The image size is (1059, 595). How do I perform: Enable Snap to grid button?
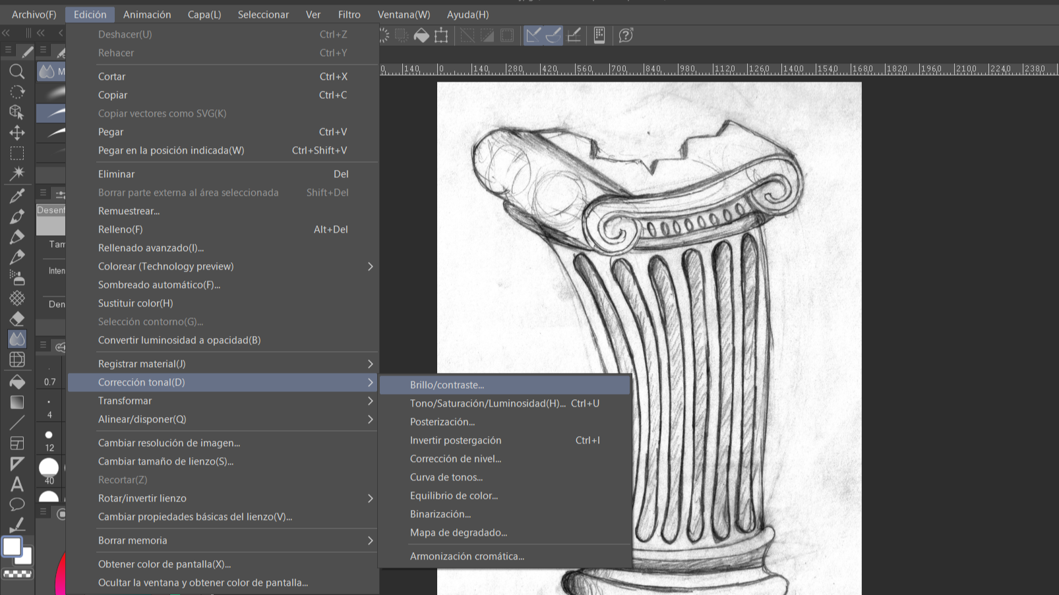pos(574,36)
